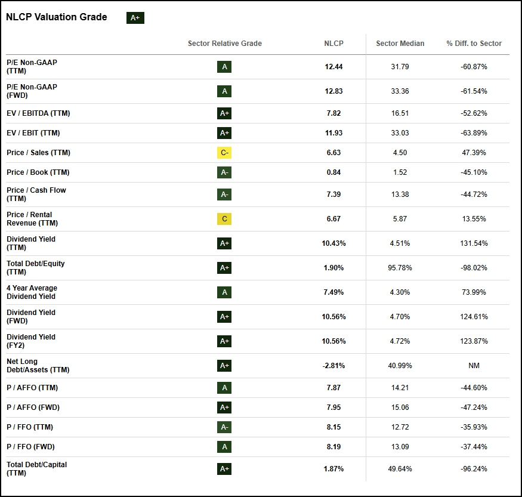Image resolution: width=522 pixels, height=497 pixels.
Task: Click the A+ badge for EV / EBITDA (TTM)
Action: [224, 113]
